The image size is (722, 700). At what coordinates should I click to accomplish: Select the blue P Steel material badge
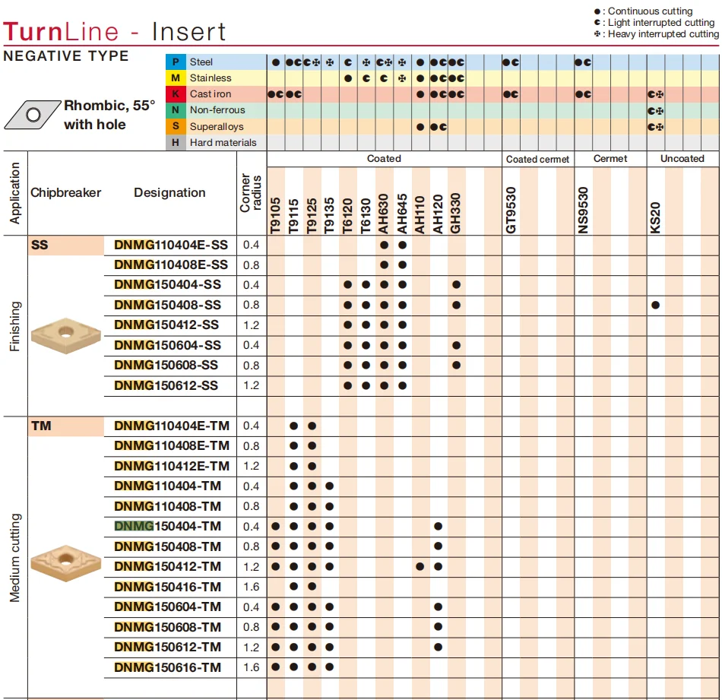[x=176, y=62]
